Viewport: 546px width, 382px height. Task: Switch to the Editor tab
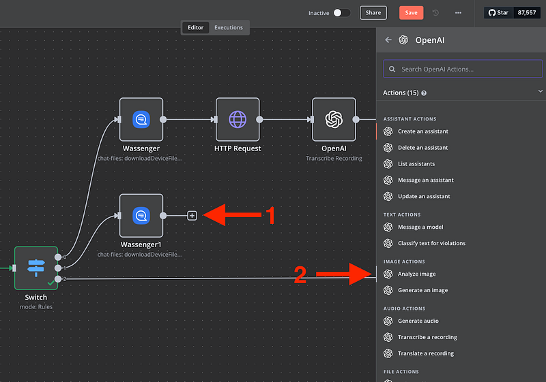coord(195,28)
